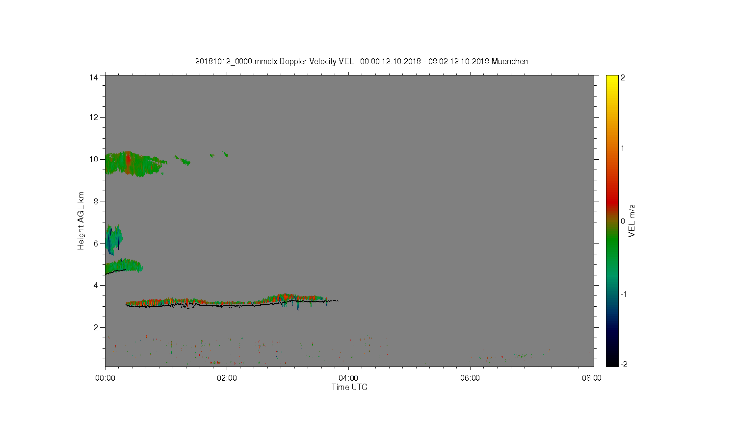Click the plot title '20181012_0000.mmclx Doppler Velocity VEL'
The width and height of the screenshot is (736, 441).
click(x=274, y=61)
